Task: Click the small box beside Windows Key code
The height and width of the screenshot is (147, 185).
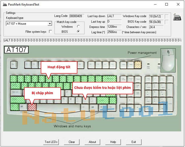Action: coord(167,16)
